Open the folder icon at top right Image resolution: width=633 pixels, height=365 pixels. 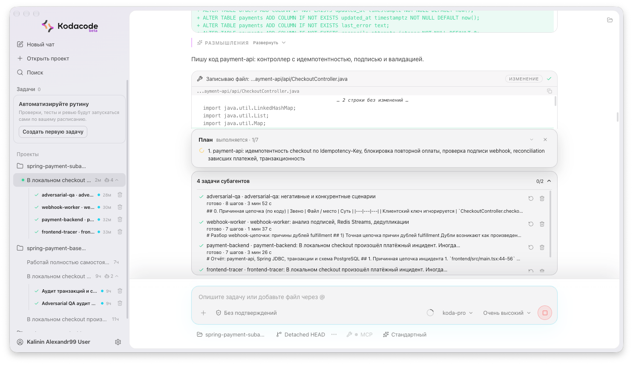pos(610,20)
